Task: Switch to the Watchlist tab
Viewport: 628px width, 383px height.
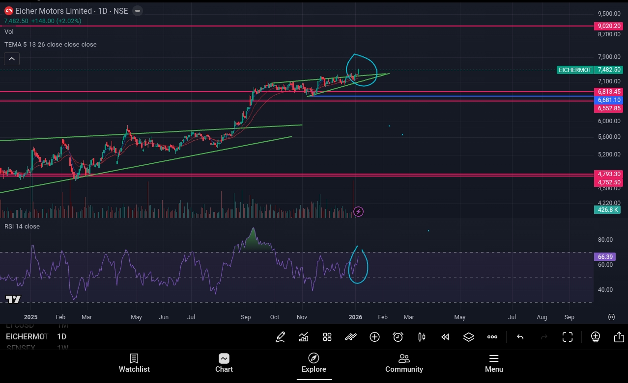Action: point(134,363)
